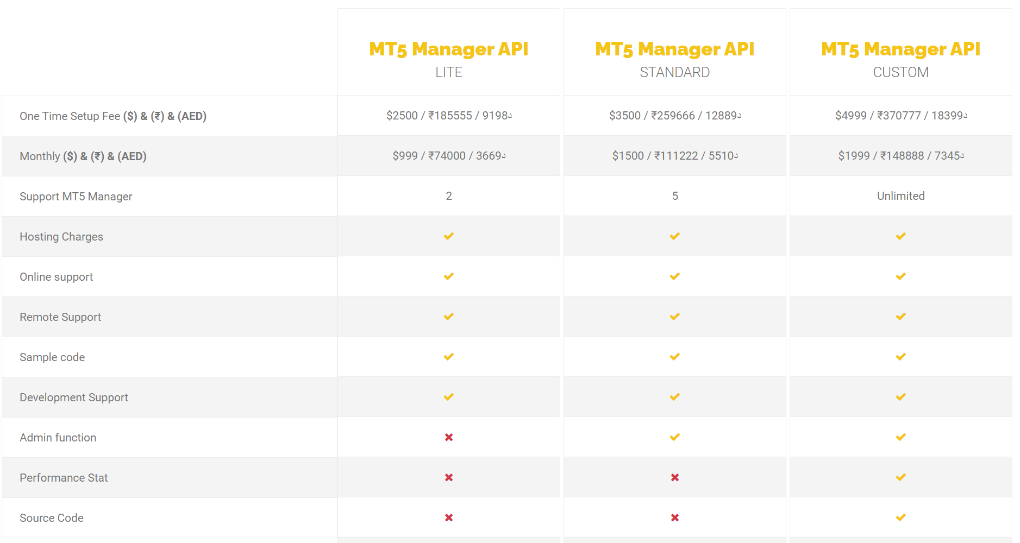Click Remote Support checkmark in Lite column

(x=448, y=317)
